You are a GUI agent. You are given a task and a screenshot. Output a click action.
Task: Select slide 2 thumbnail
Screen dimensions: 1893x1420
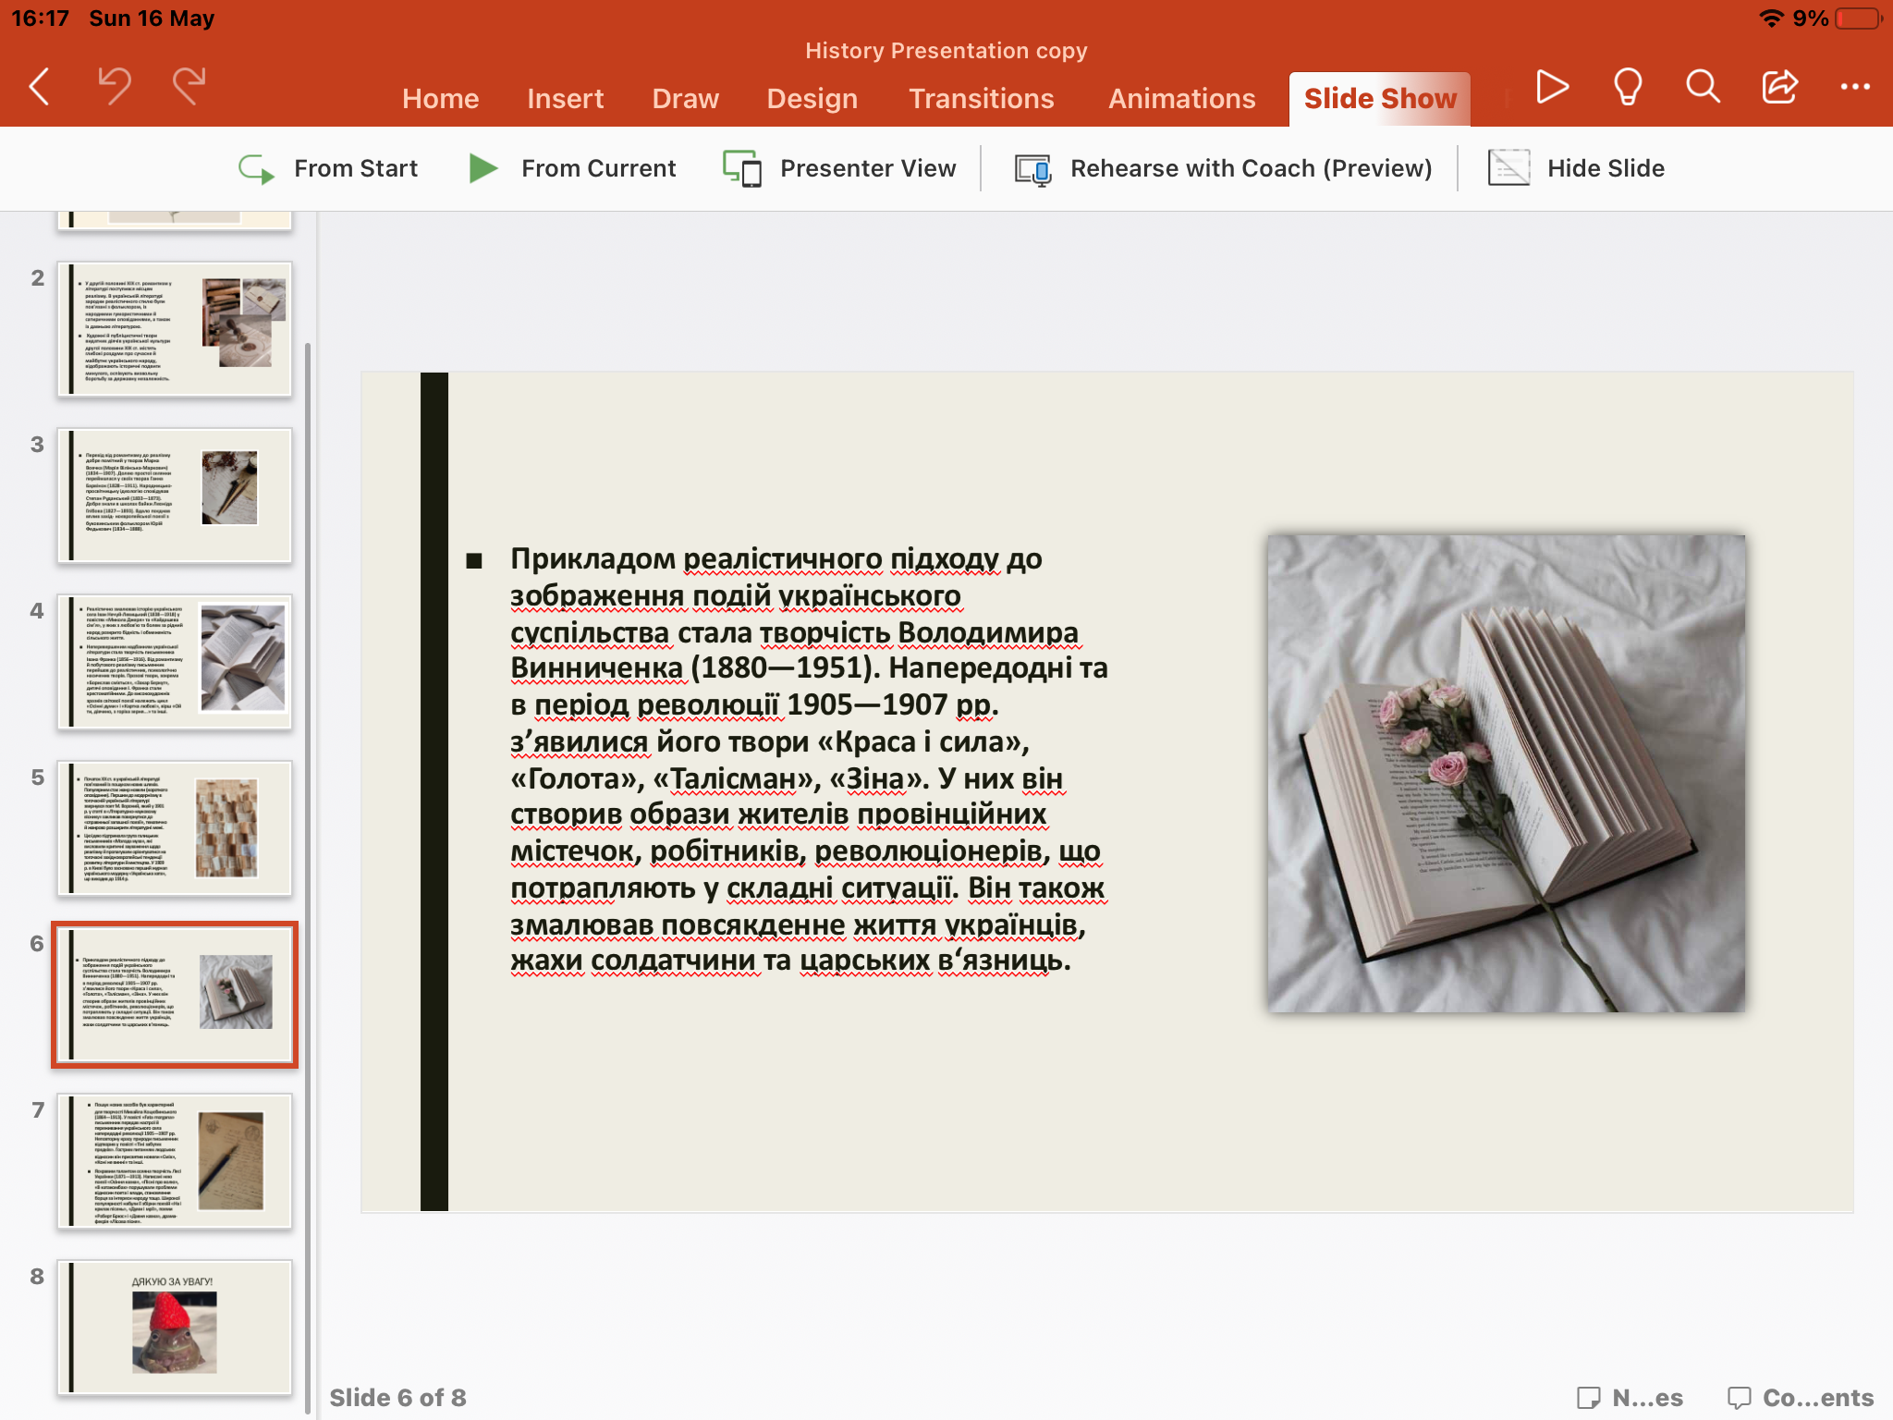[x=175, y=329]
